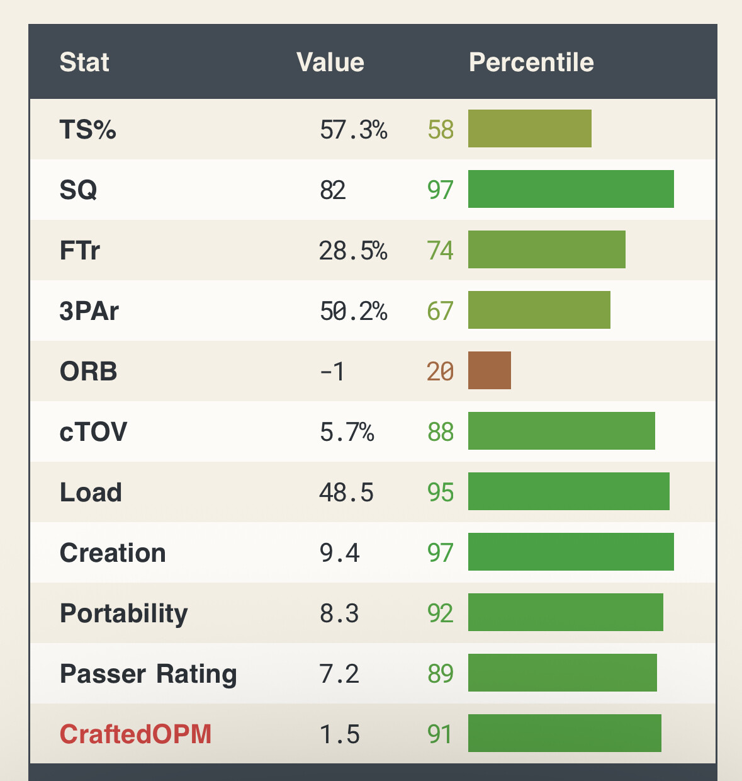Click the Passer Rating percentile bar

563,673
